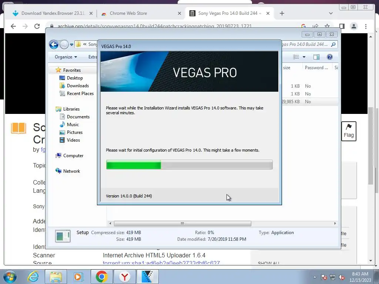379x284 pixels.
Task: Go back in Chrome browser
Action: point(13,26)
